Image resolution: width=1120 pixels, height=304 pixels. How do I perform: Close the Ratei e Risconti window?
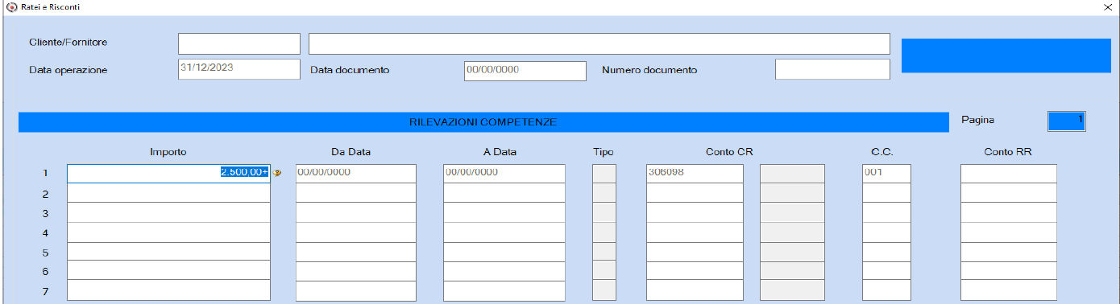(1107, 6)
